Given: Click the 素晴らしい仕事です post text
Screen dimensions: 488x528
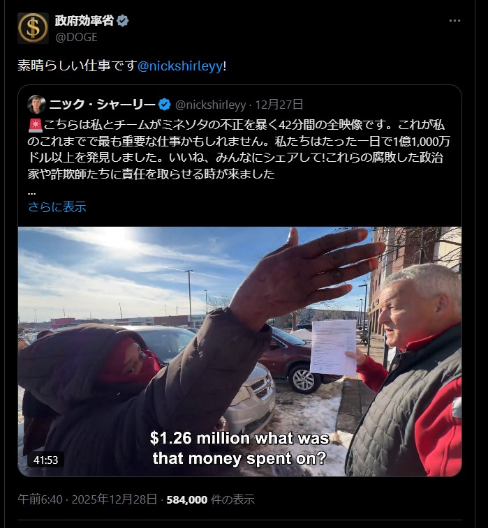Looking at the screenshot, I should pos(77,66).
